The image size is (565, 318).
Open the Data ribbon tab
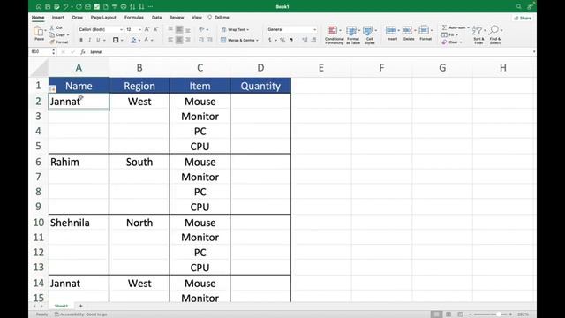coord(156,18)
